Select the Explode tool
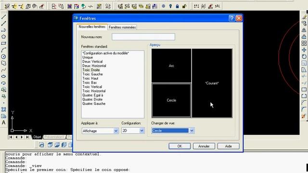This screenshot has height=173, width=308. click(x=304, y=116)
